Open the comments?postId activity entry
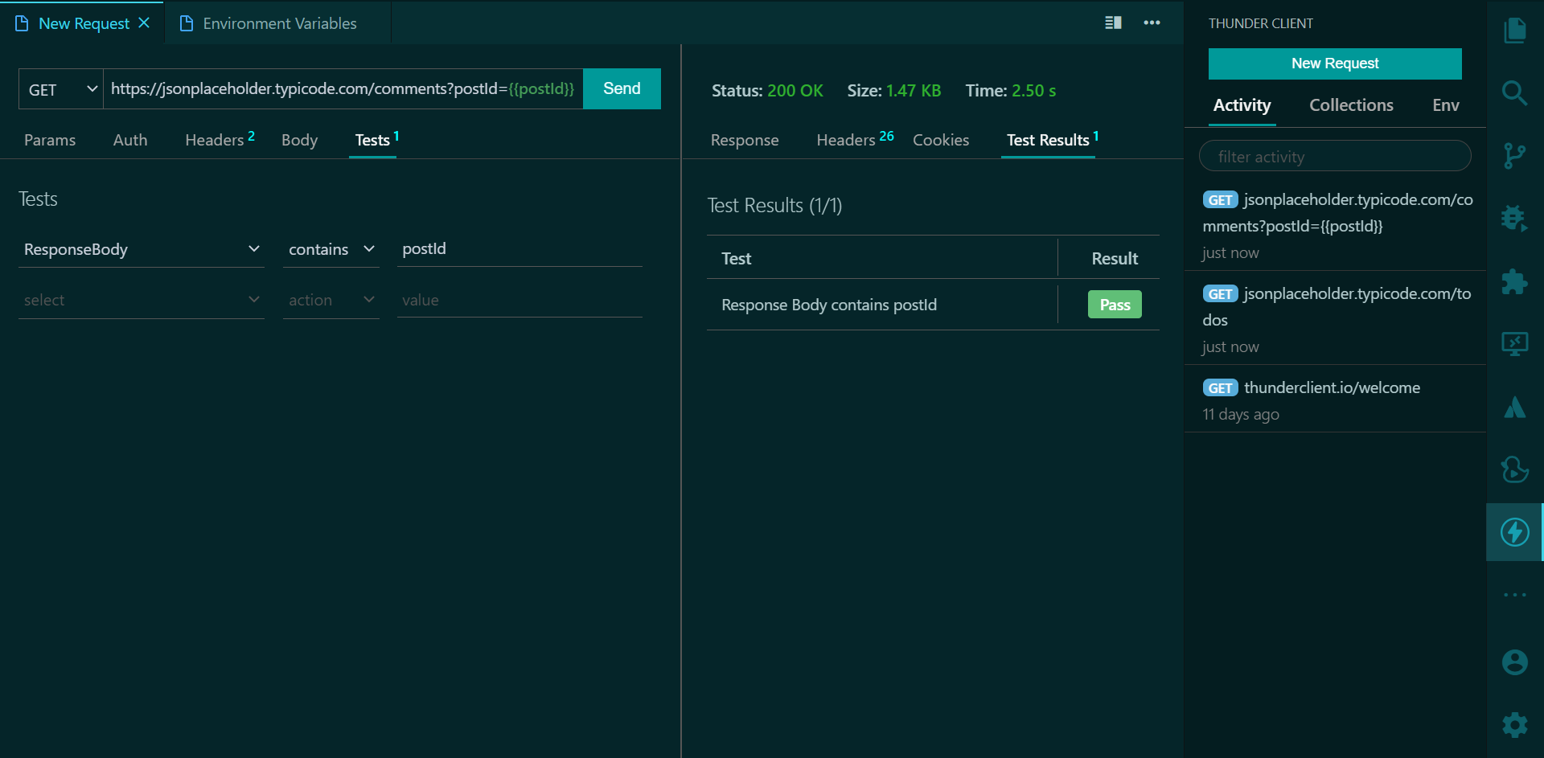The height and width of the screenshot is (758, 1544). (1335, 225)
